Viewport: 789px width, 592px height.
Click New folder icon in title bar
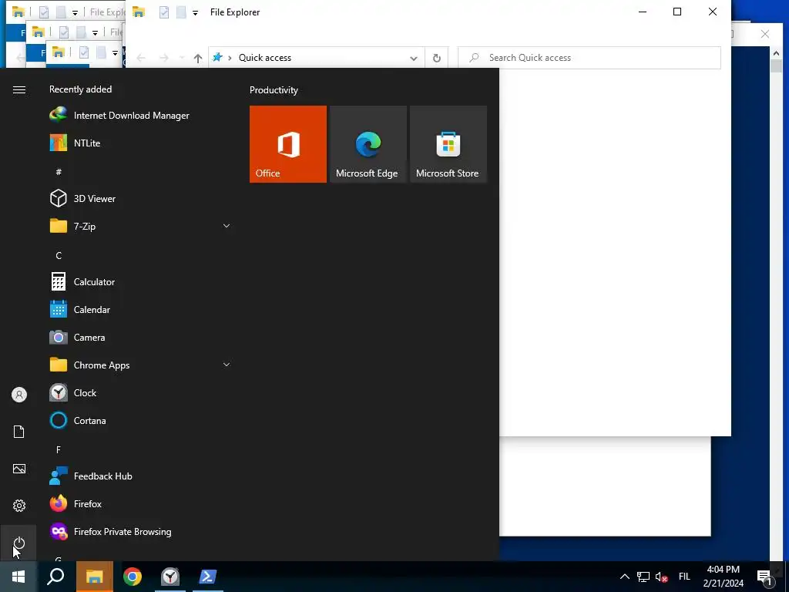(x=181, y=12)
